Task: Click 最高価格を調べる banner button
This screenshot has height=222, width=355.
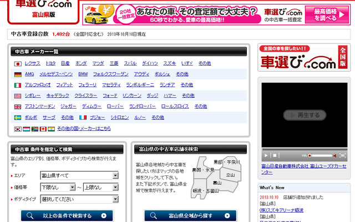Action: (327, 14)
